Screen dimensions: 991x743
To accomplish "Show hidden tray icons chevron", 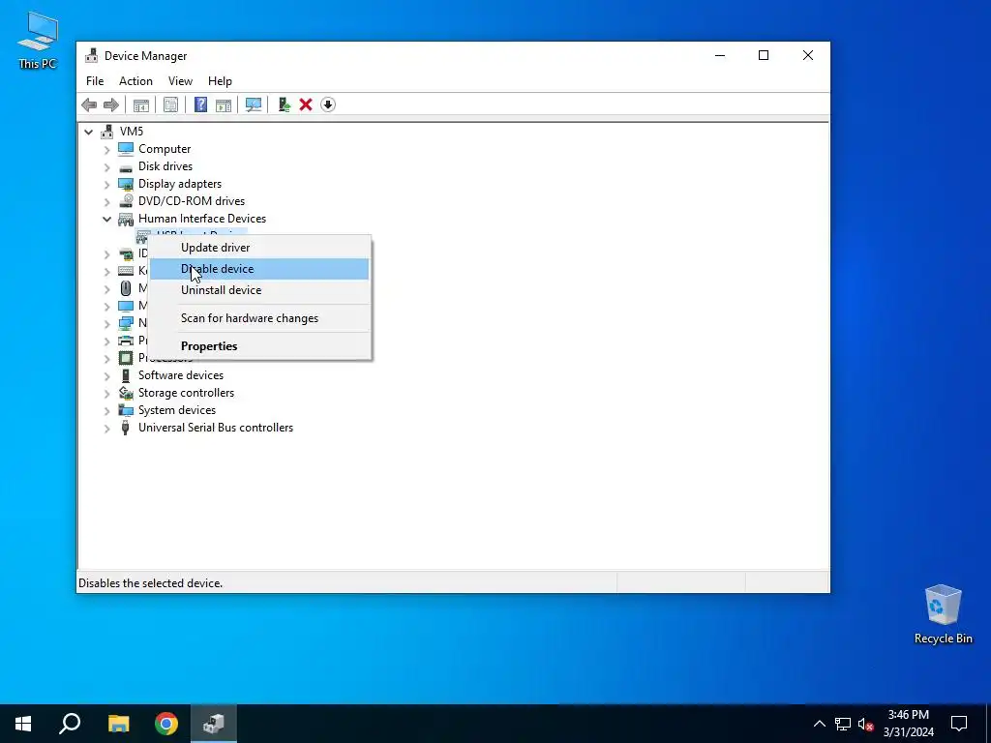I will click(x=819, y=724).
